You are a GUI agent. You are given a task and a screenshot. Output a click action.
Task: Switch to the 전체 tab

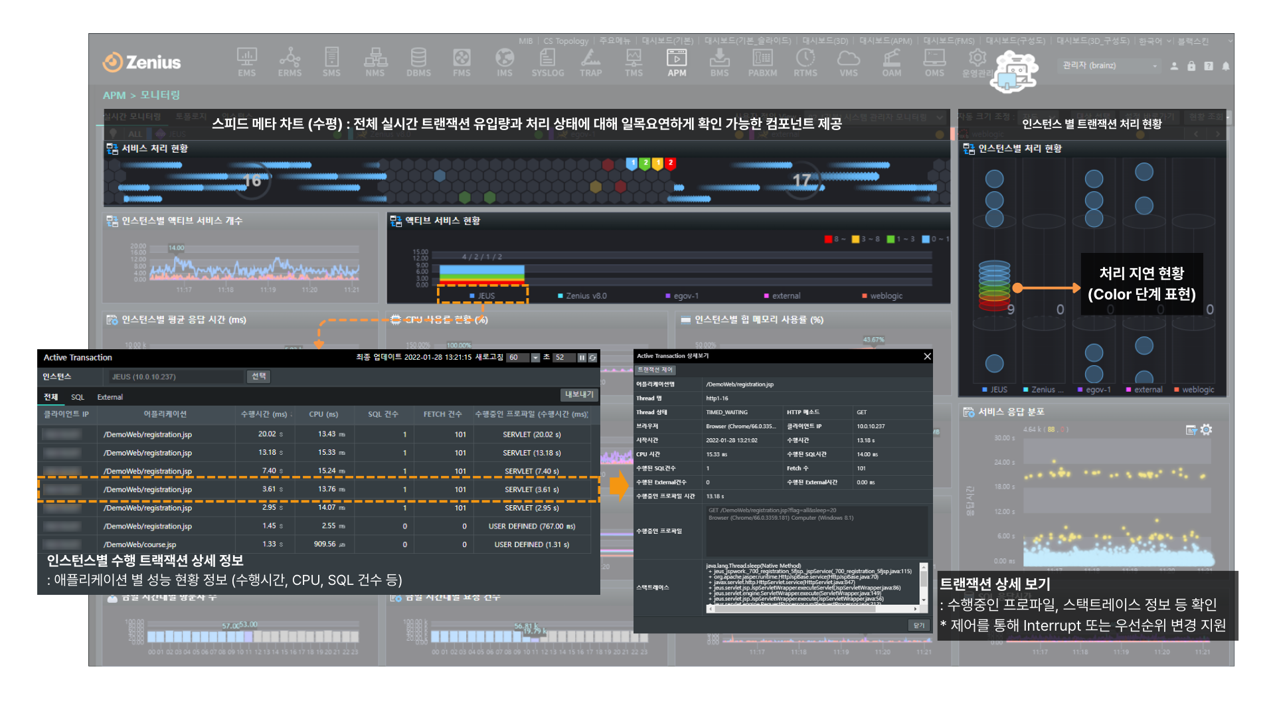(x=51, y=397)
